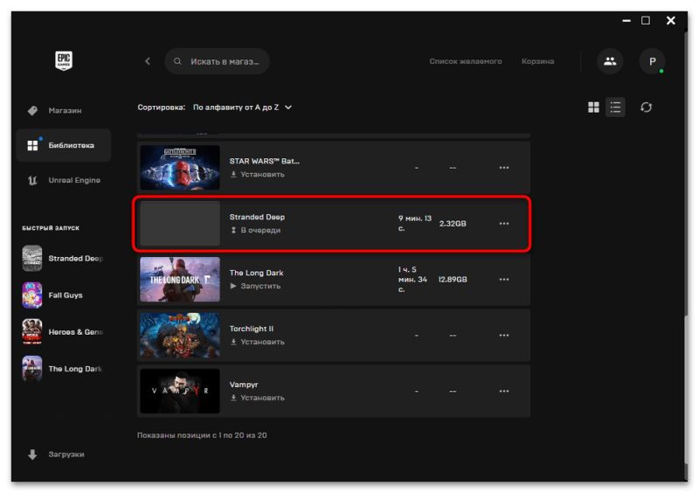
Task: Click The Long Dark cover image
Action: click(180, 280)
